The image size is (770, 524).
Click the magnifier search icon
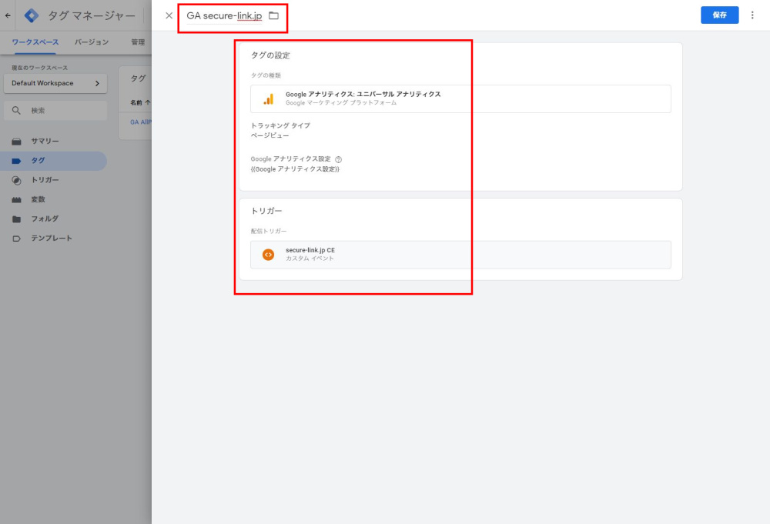pyautogui.click(x=16, y=110)
